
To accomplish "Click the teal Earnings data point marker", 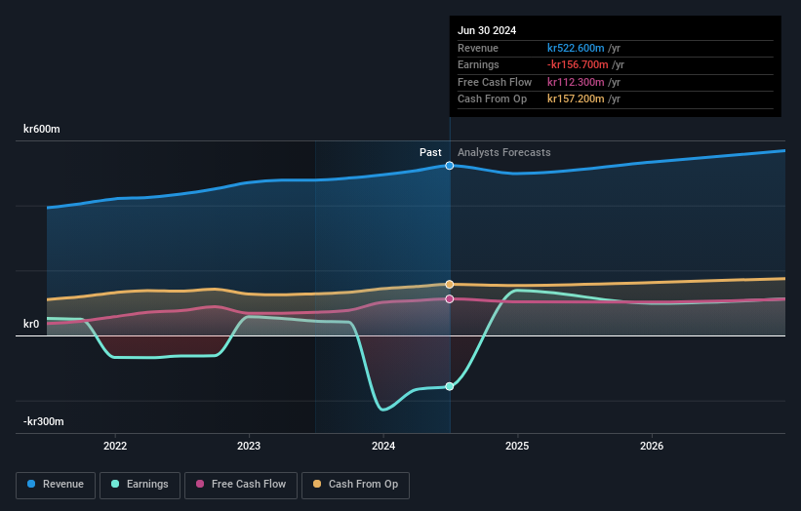I will [450, 386].
